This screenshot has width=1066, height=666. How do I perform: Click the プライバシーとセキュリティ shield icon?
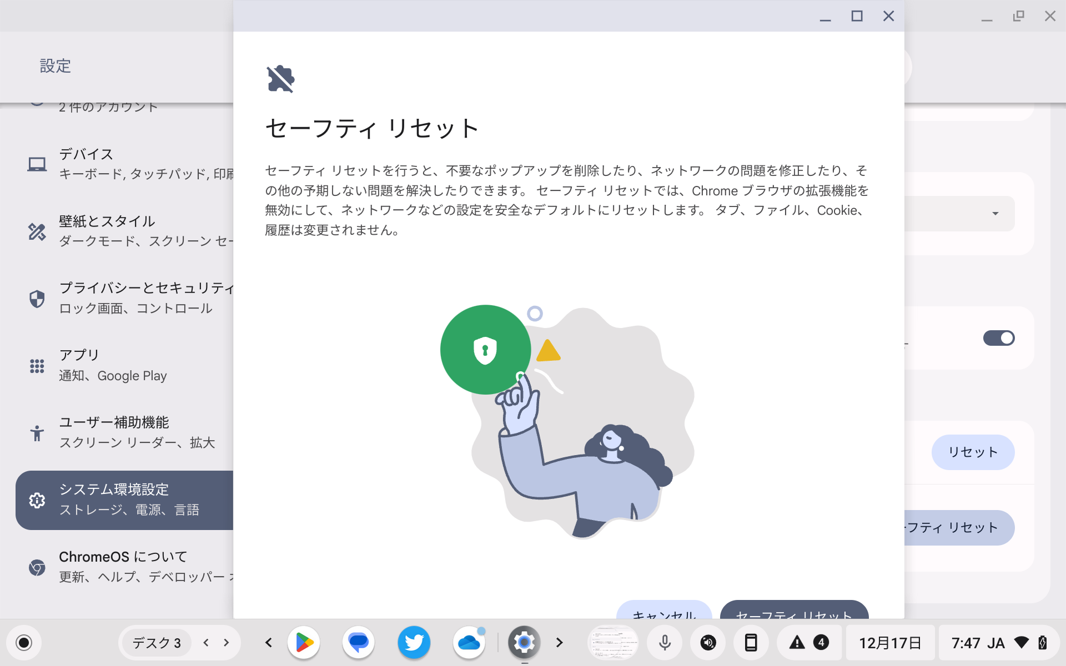[x=37, y=299]
